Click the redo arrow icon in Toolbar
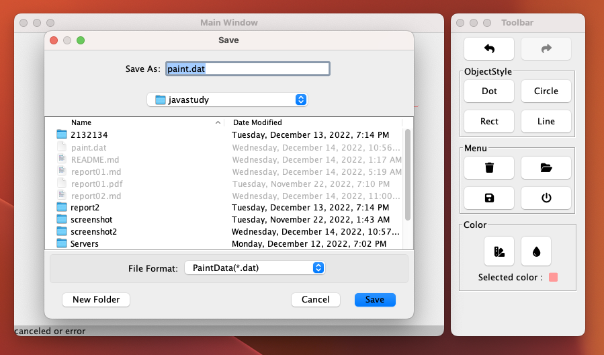This screenshot has height=355, width=604. [546, 49]
